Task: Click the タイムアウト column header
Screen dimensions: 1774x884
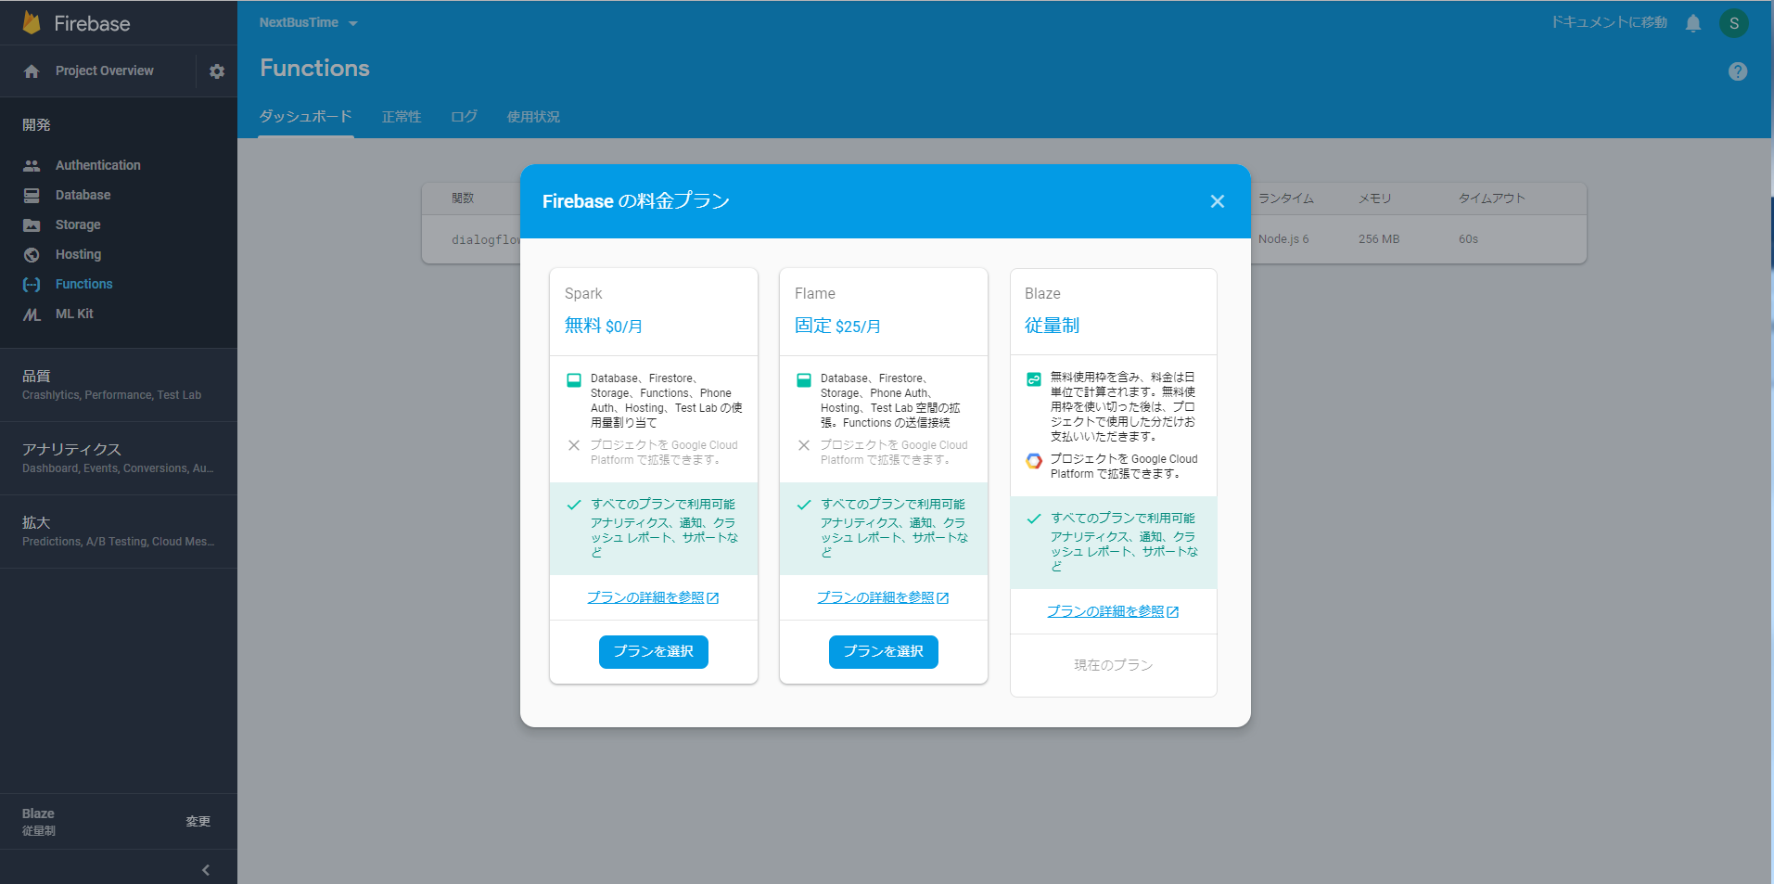Action: 1491,199
